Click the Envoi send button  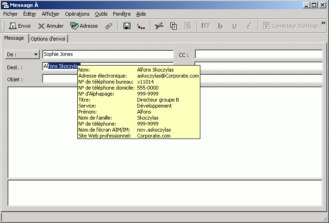tap(19, 26)
